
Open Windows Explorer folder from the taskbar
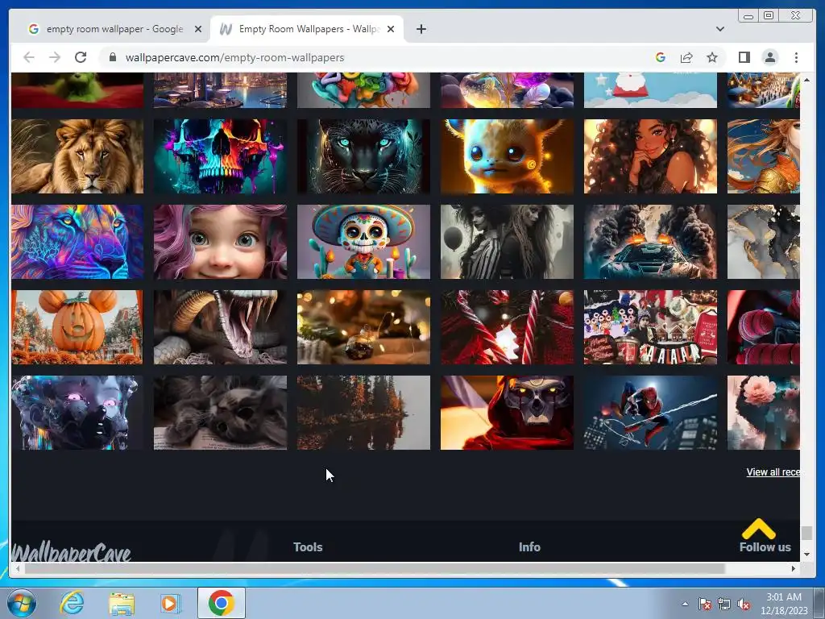tap(122, 603)
